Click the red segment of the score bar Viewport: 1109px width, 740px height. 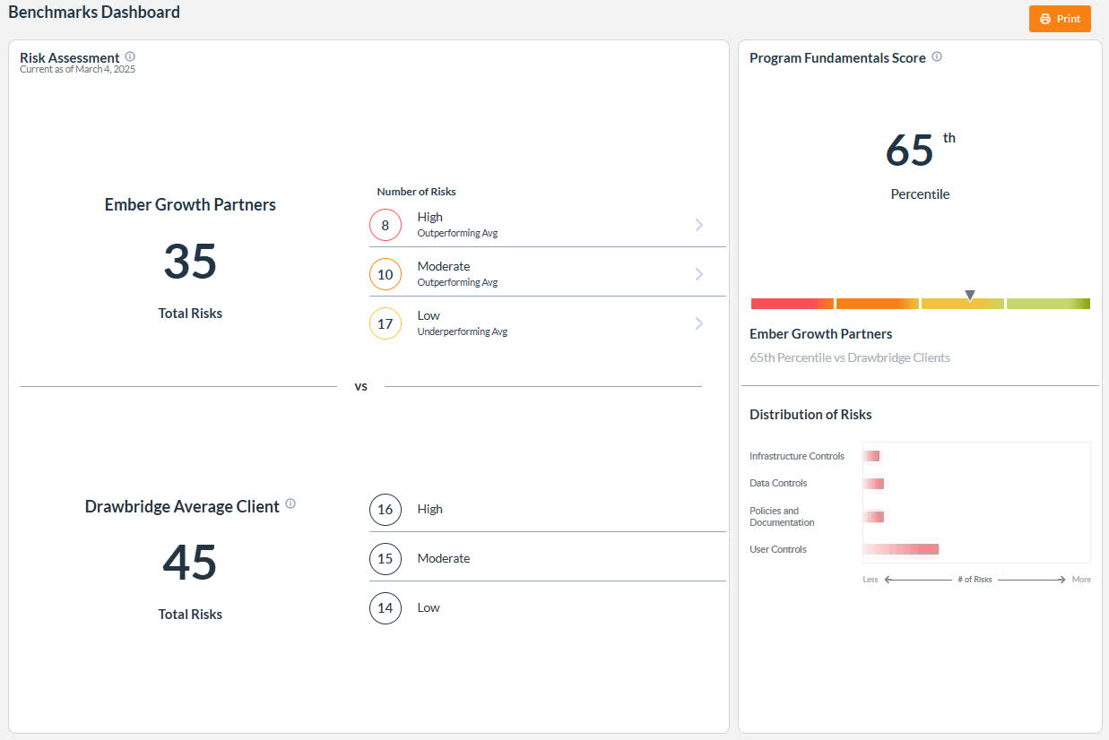(x=793, y=304)
